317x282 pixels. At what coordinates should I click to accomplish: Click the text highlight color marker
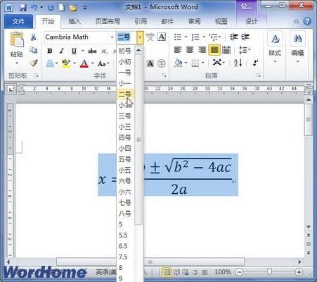click(66, 63)
